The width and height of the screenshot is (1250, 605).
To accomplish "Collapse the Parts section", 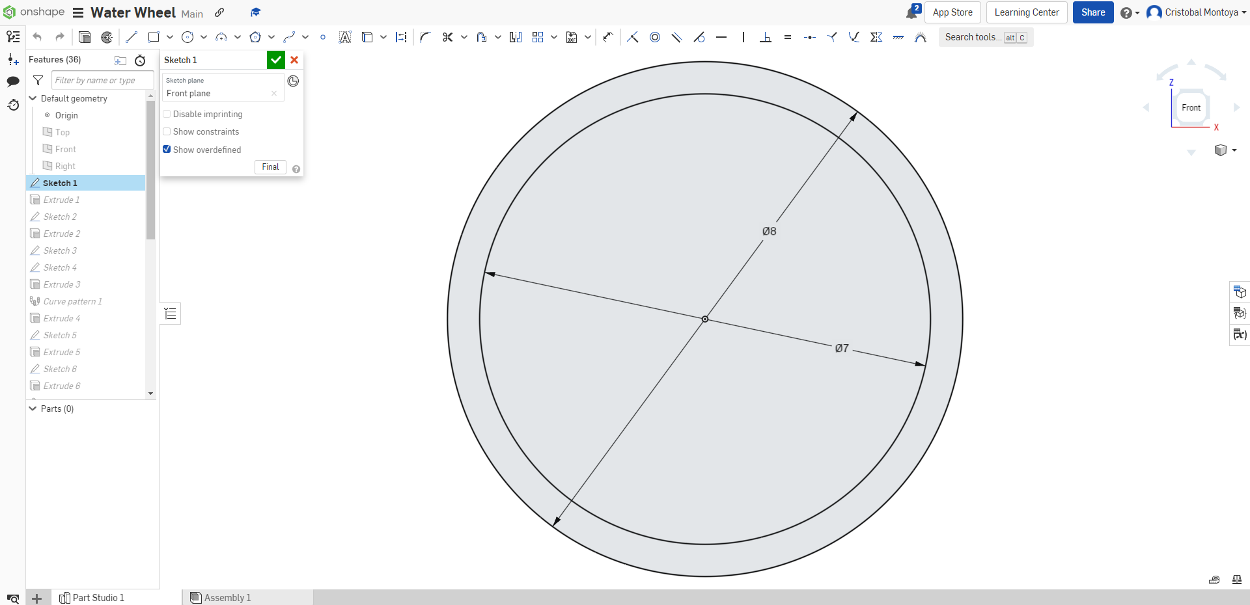I will point(31,409).
